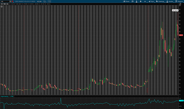Click the red symbol link icon
This screenshot has height=109, width=184.
click(13, 1)
